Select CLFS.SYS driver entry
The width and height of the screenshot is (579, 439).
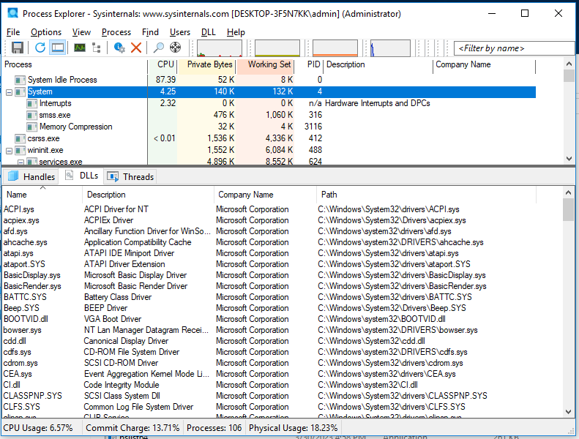tap(269, 407)
